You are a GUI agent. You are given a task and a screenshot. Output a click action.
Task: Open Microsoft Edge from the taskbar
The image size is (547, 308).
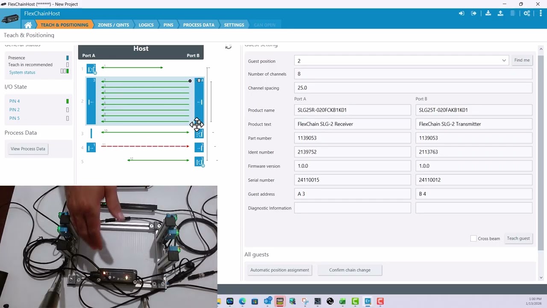point(242,301)
